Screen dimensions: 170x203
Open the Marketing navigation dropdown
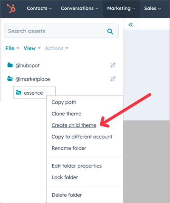pyautogui.click(x=121, y=9)
